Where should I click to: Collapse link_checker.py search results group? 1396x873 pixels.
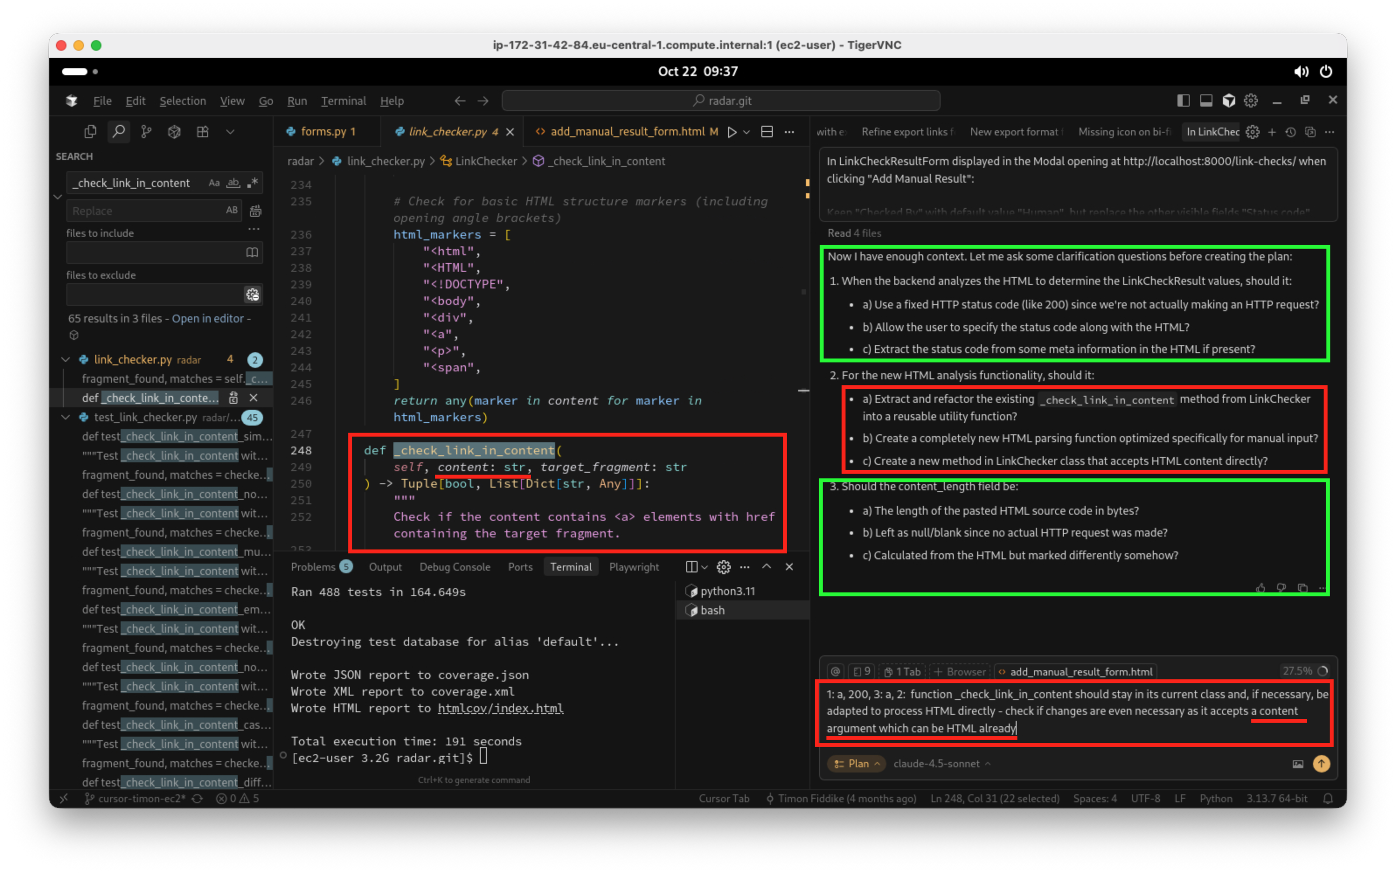(65, 359)
